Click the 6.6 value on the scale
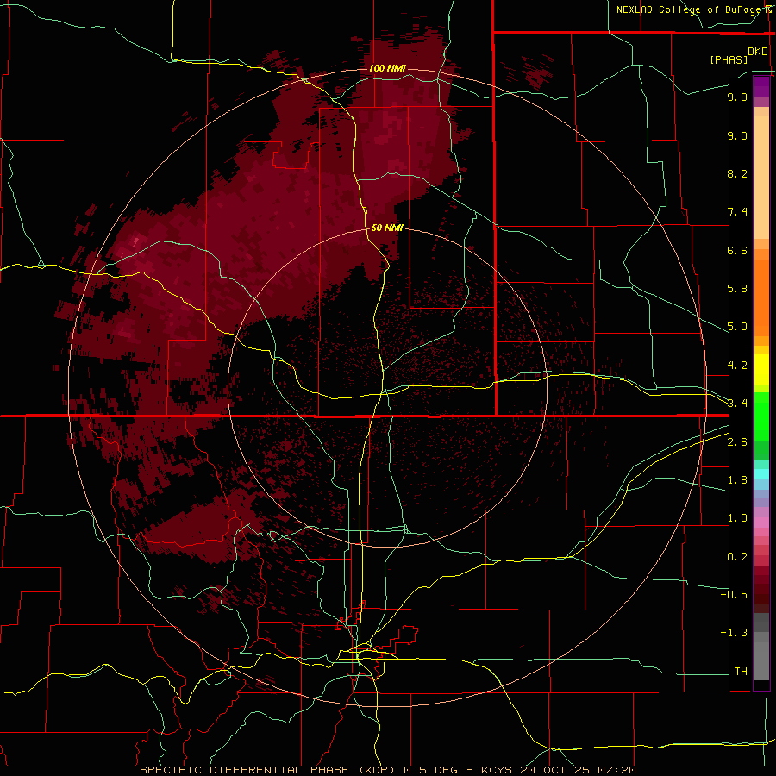The width and height of the screenshot is (776, 776). (737, 250)
